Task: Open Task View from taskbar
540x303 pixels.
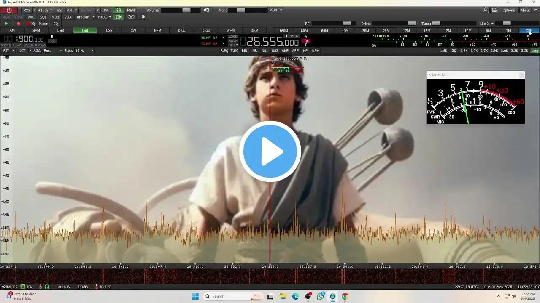Action: click(270, 296)
